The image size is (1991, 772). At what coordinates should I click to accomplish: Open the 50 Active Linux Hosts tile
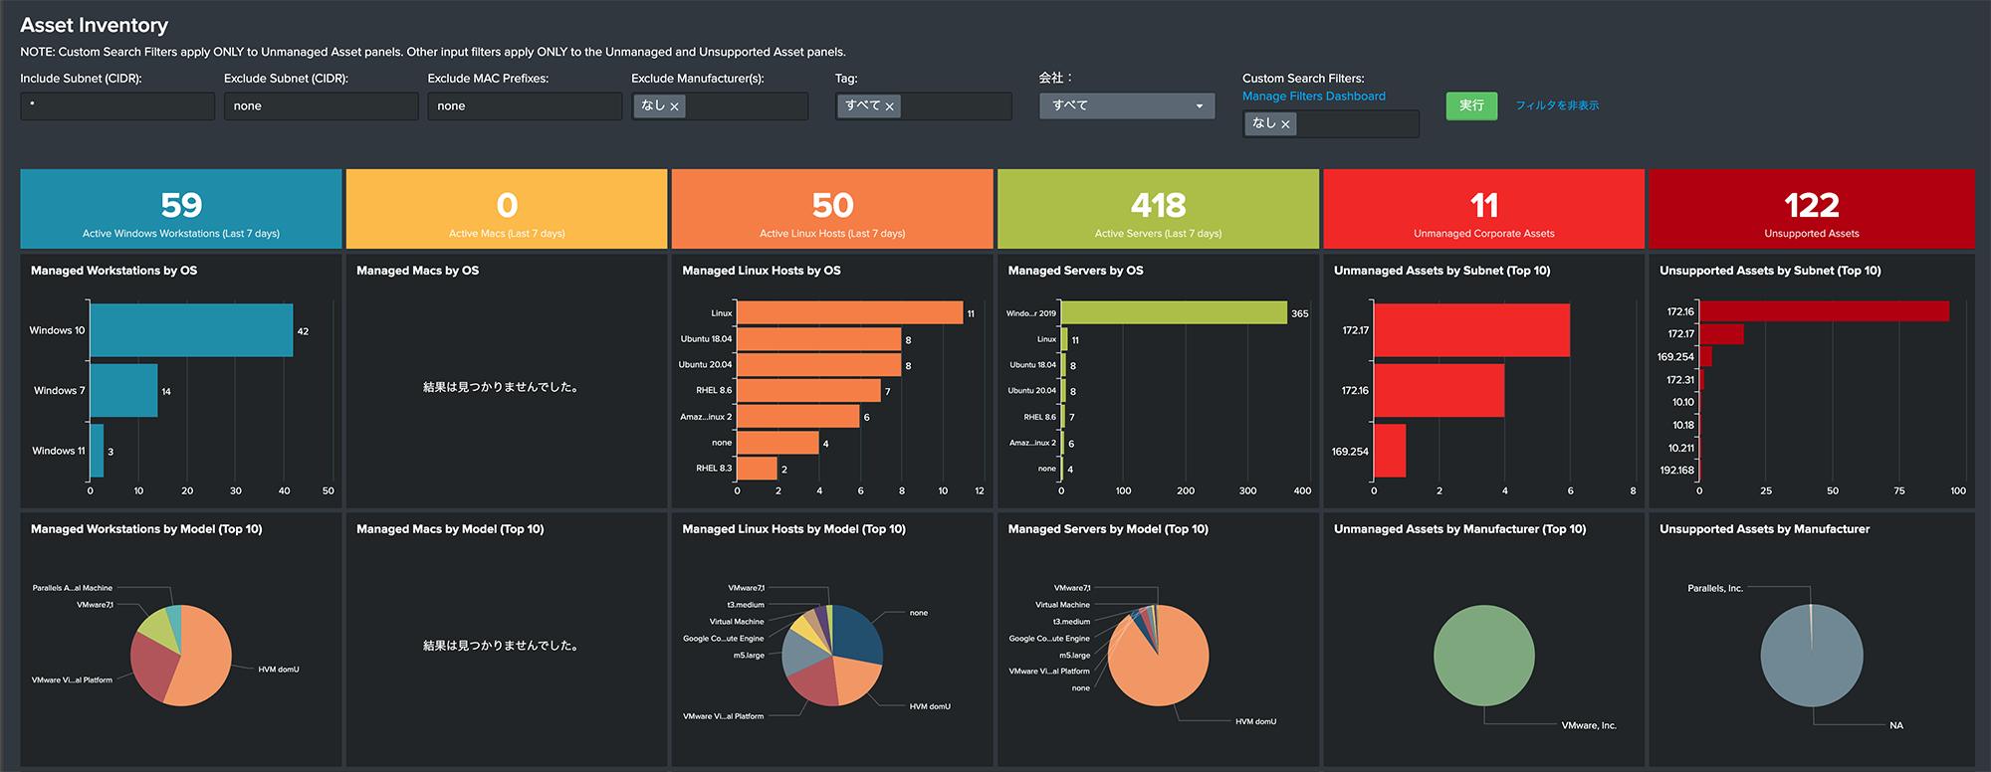pyautogui.click(x=832, y=209)
